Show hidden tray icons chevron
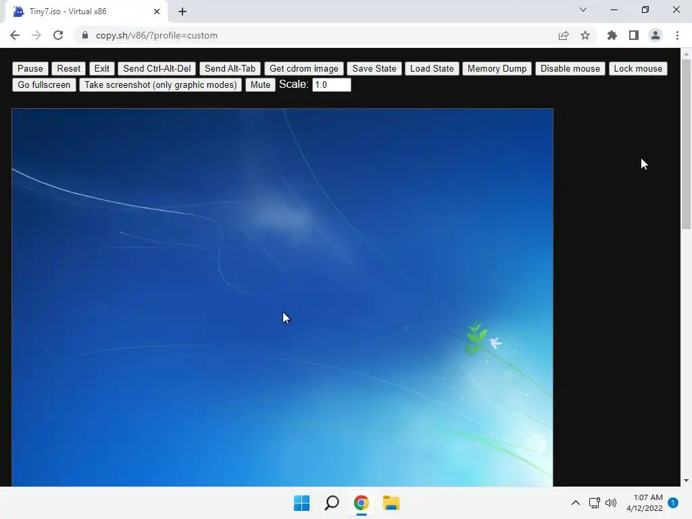The height and width of the screenshot is (519, 692). (x=576, y=503)
